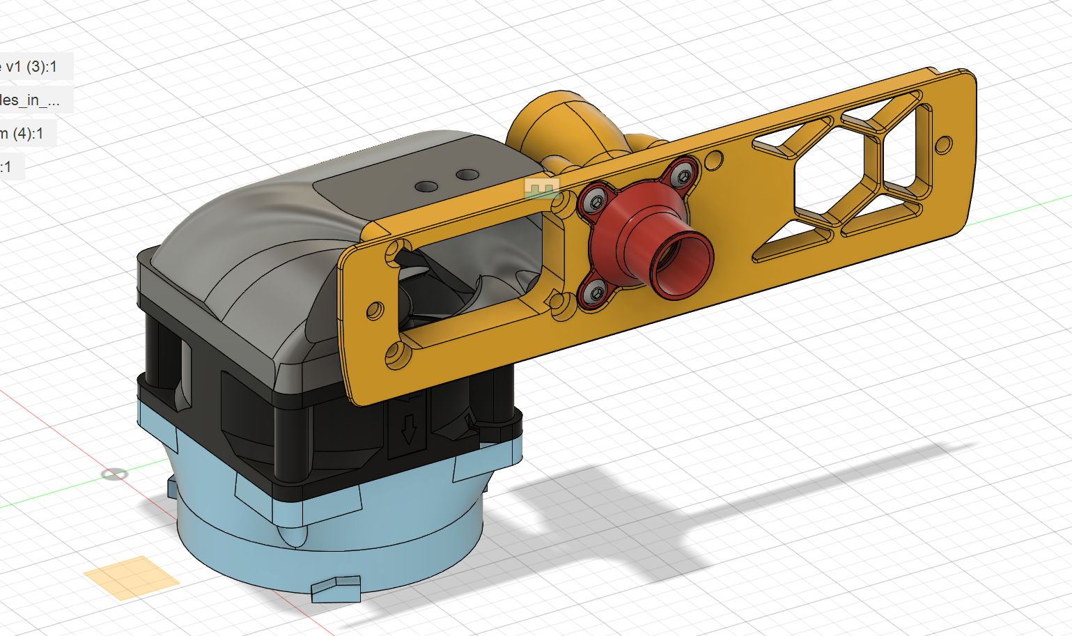Select the left hole on the gray duct top
Screen dimensions: 1072x636
(x=426, y=187)
